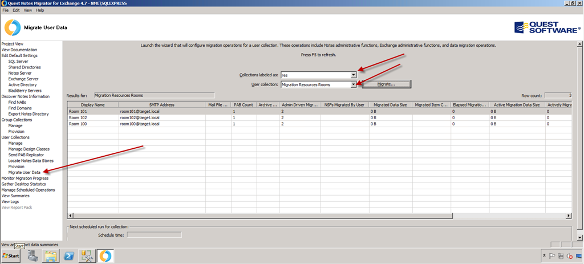Sort by Active Migration Data Size column
This screenshot has height=264, width=584.
(517, 105)
